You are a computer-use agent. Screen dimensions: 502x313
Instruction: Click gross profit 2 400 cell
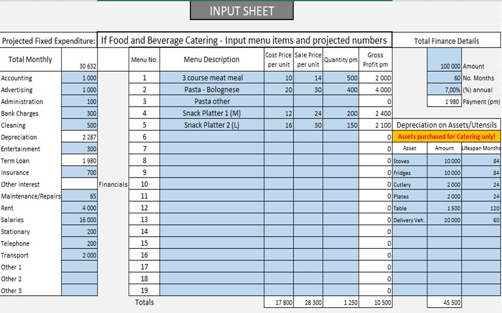point(375,113)
